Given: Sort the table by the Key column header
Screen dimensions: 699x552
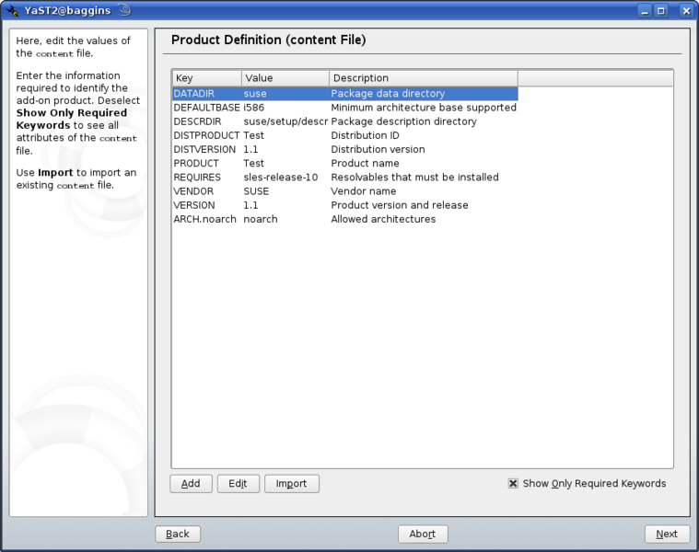Looking at the screenshot, I should pos(207,78).
